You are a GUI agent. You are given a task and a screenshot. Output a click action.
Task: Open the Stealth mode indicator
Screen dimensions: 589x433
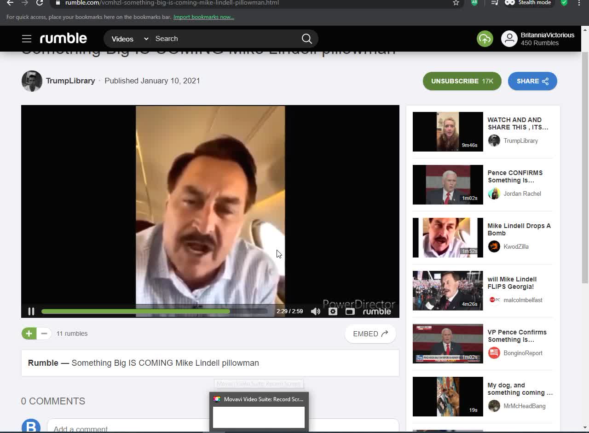[528, 3]
